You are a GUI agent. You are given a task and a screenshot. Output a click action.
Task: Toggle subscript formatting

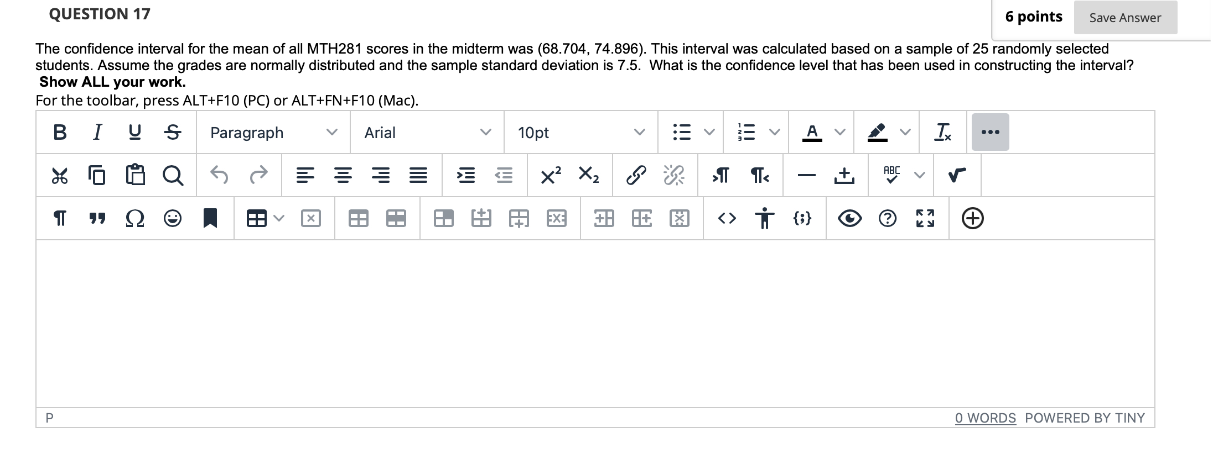(588, 175)
